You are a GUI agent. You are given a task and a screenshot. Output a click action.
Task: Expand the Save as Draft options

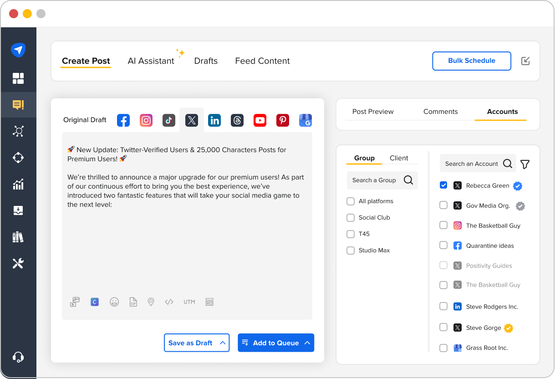click(223, 343)
